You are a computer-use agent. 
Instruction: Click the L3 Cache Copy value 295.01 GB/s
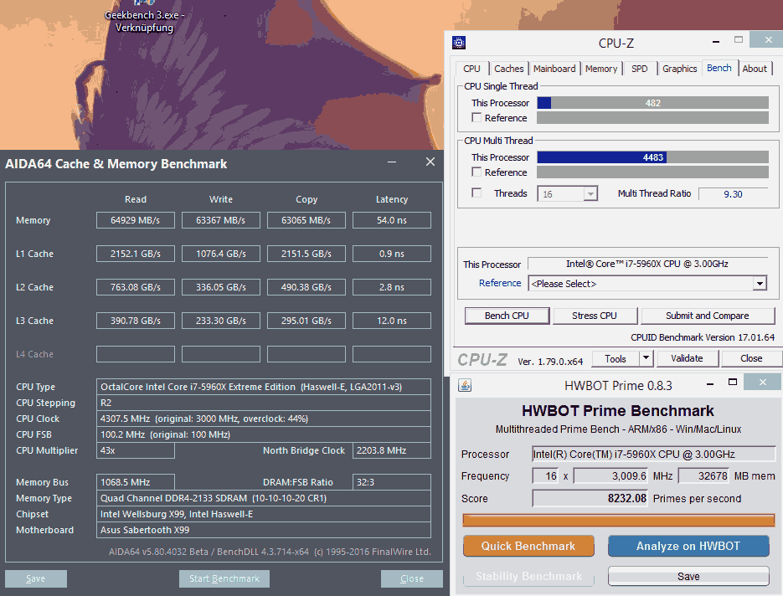pos(307,321)
